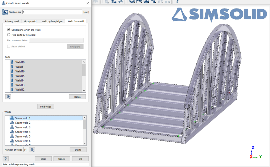Open help with the dialog question mark button

(6, 159)
